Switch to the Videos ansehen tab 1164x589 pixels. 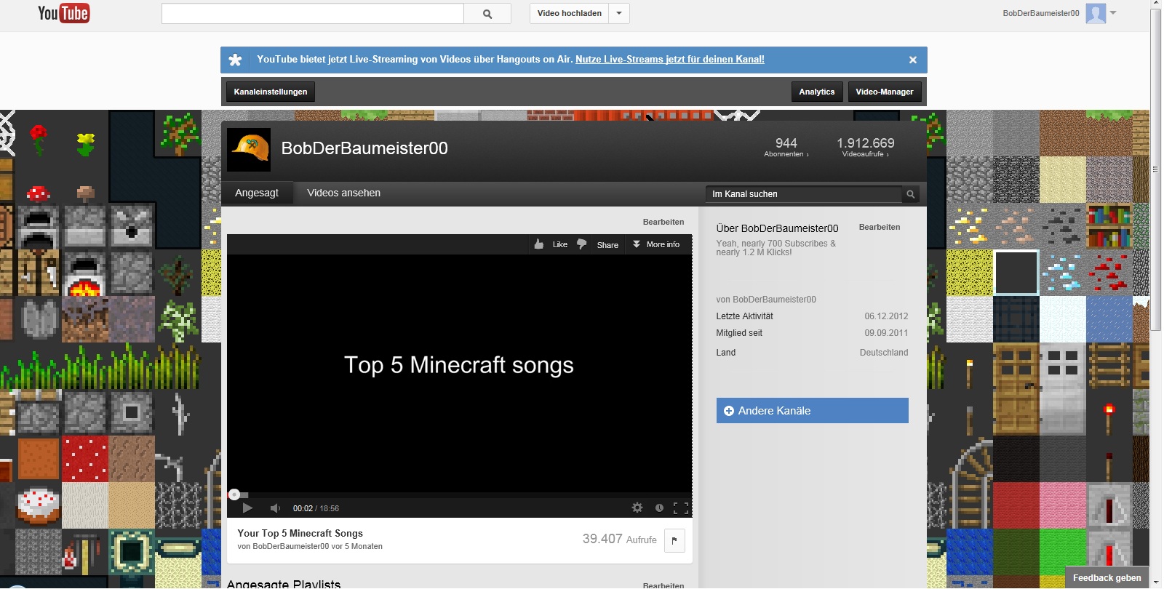343,193
